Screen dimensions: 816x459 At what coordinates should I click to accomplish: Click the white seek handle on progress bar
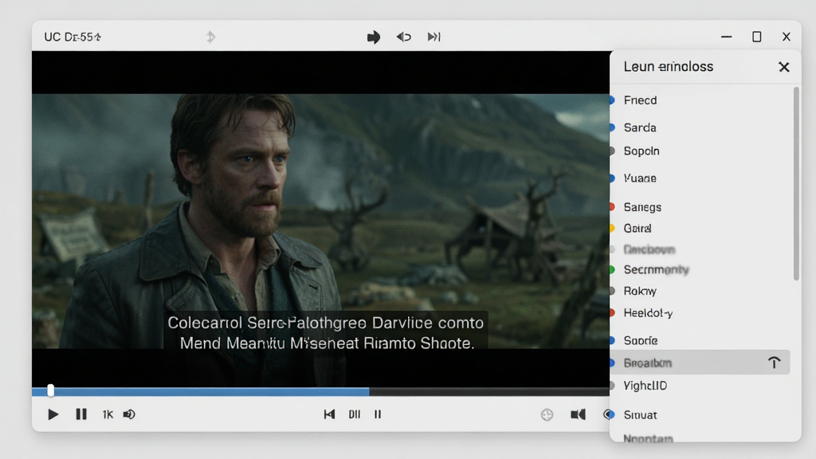[x=50, y=390]
